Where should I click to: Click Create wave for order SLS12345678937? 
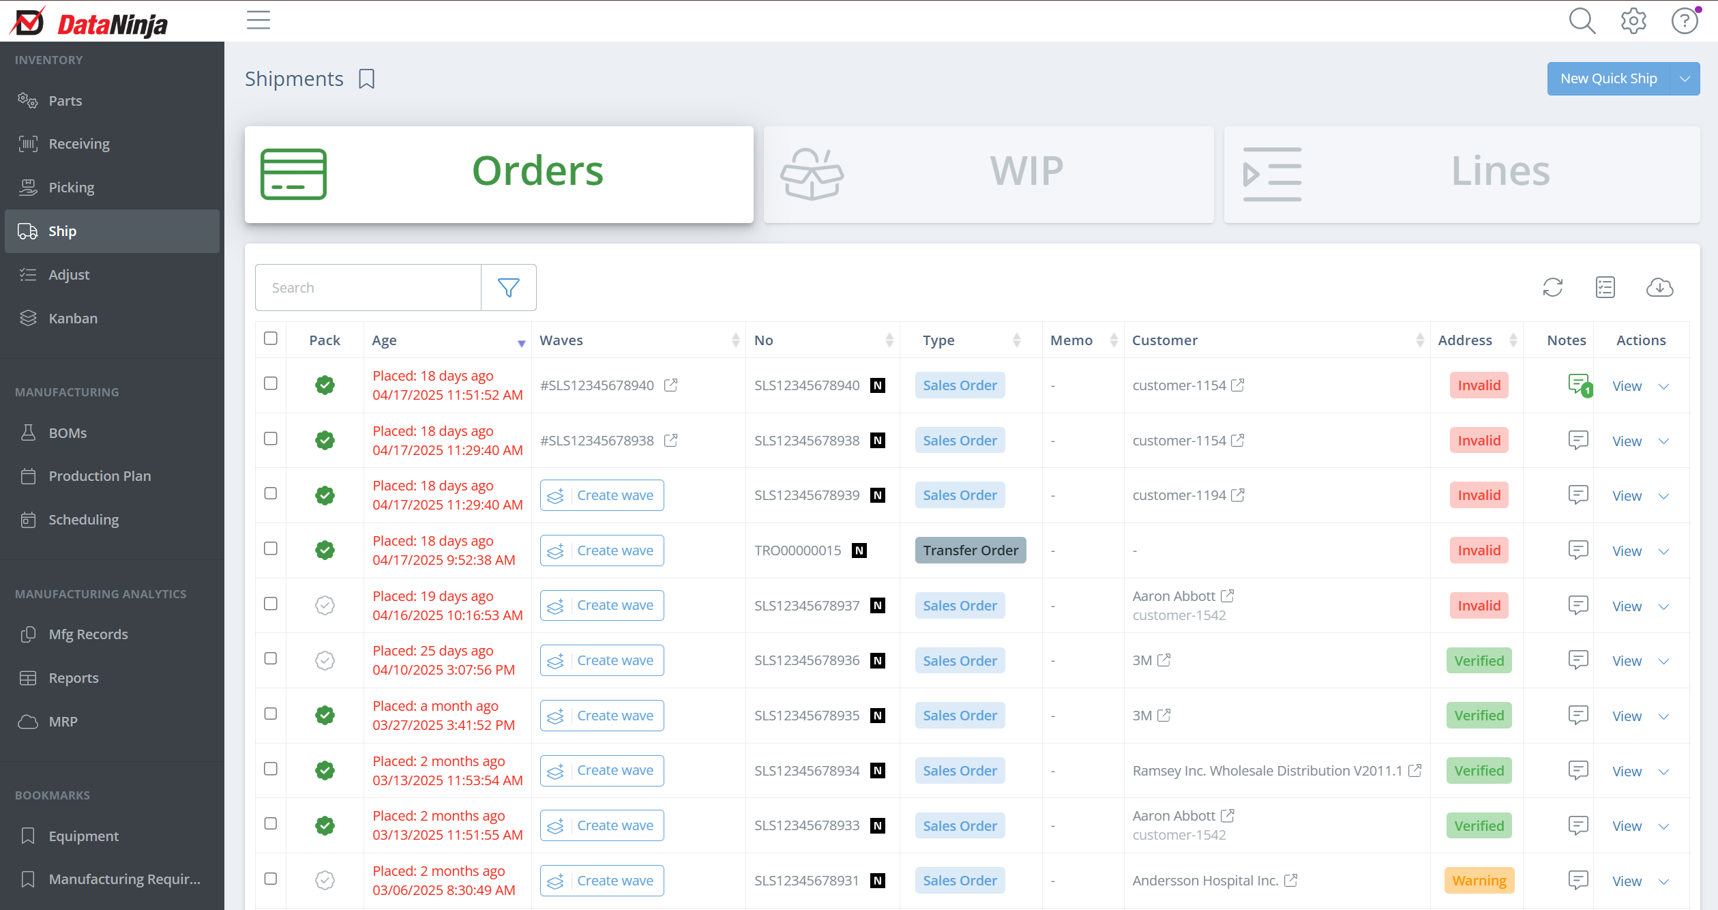602,605
